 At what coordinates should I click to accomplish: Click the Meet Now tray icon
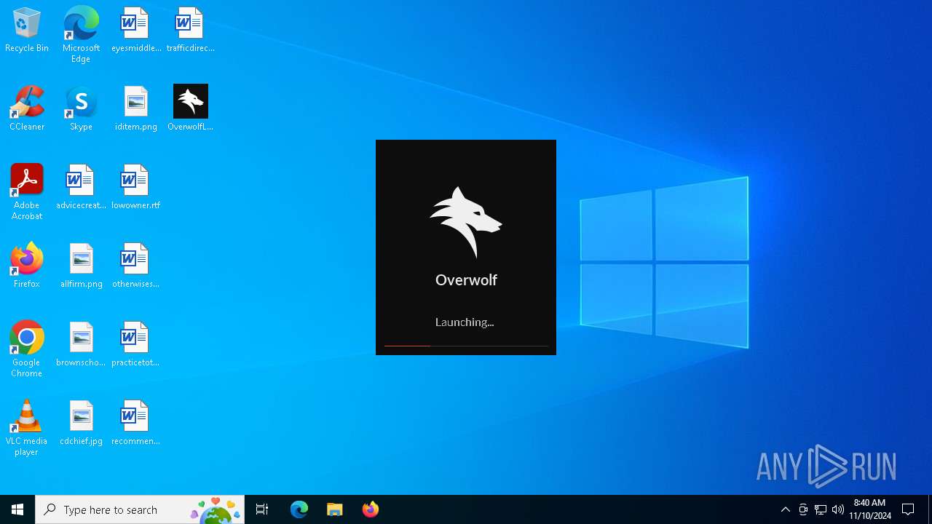[x=803, y=509]
